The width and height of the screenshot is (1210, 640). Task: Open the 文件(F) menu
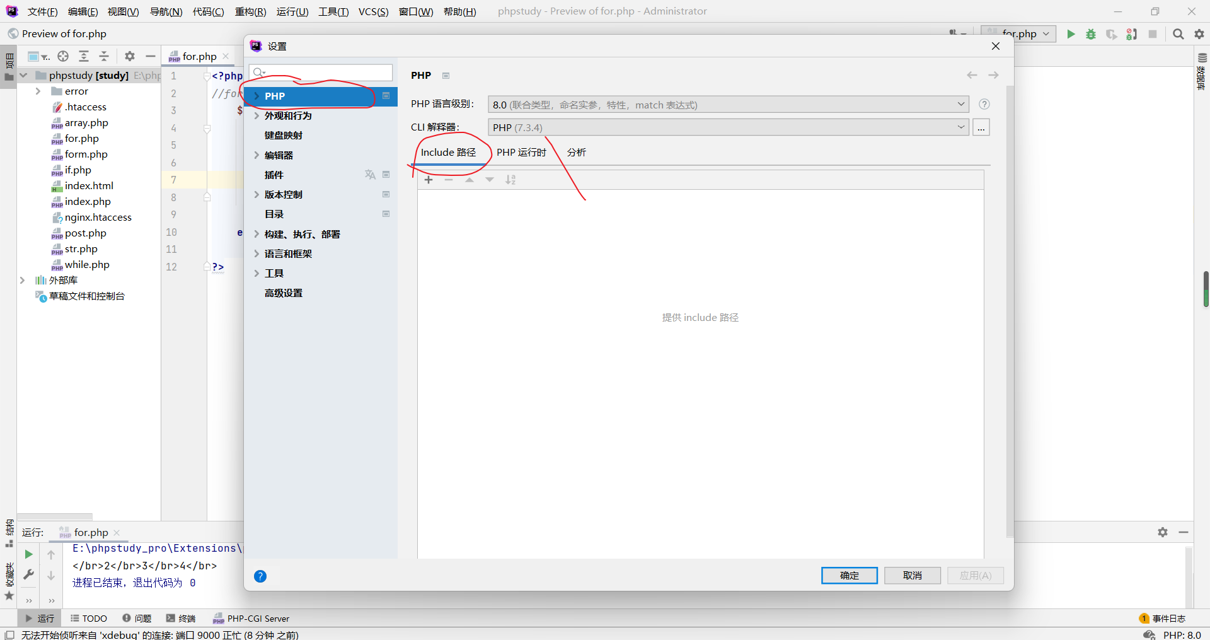point(43,11)
